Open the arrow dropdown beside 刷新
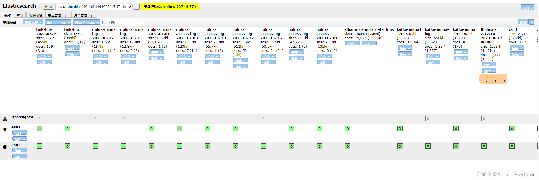This screenshot has height=180, width=539. click(x=531, y=22)
